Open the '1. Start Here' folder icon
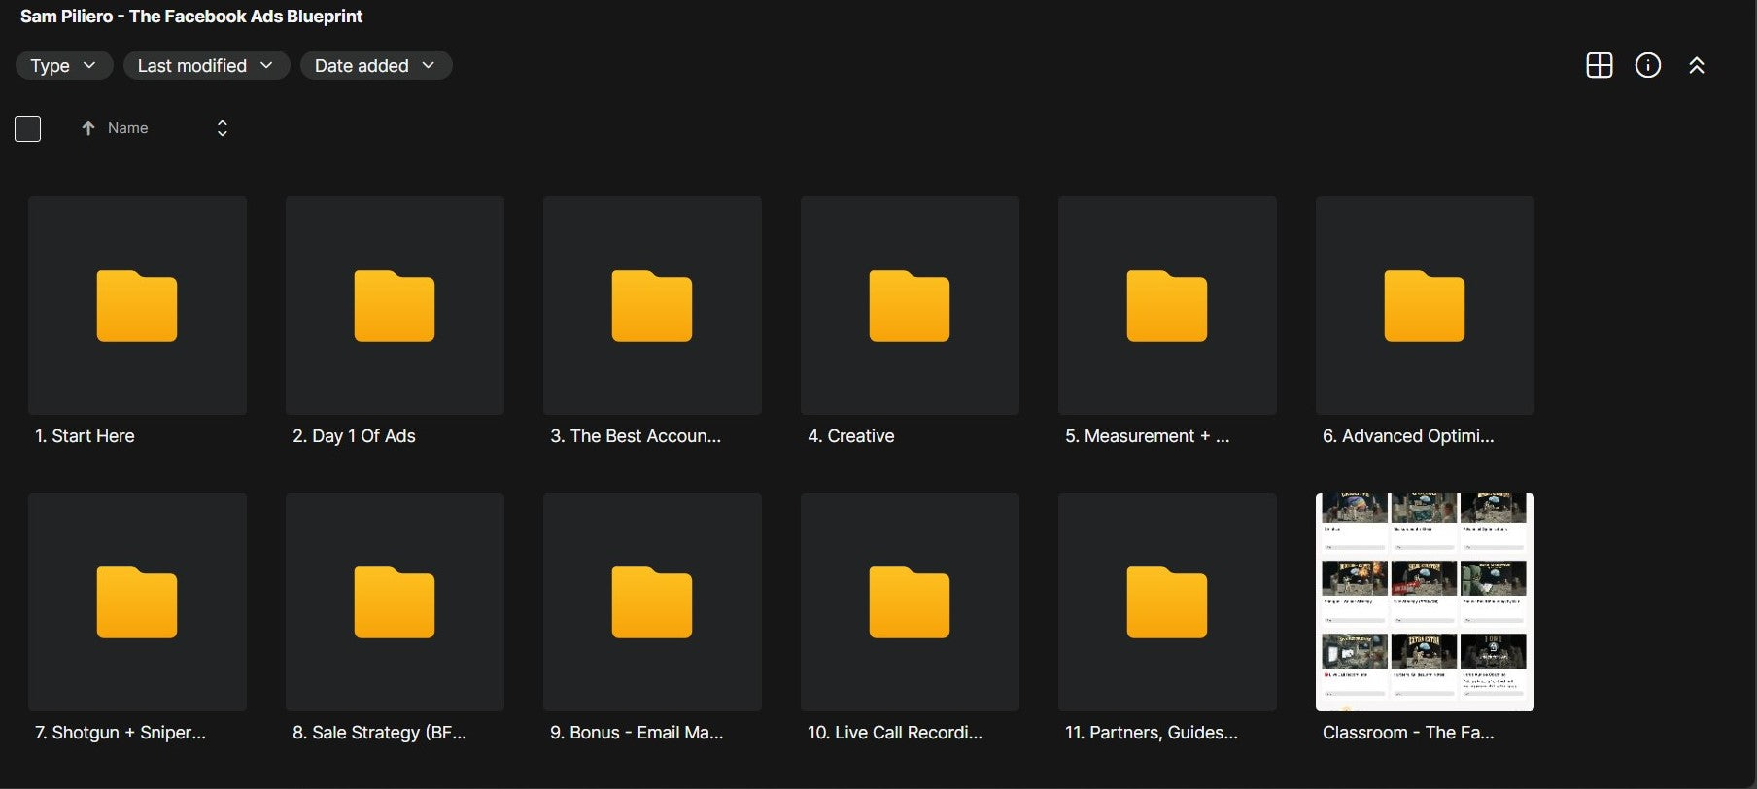The height and width of the screenshot is (789, 1757). point(137,306)
